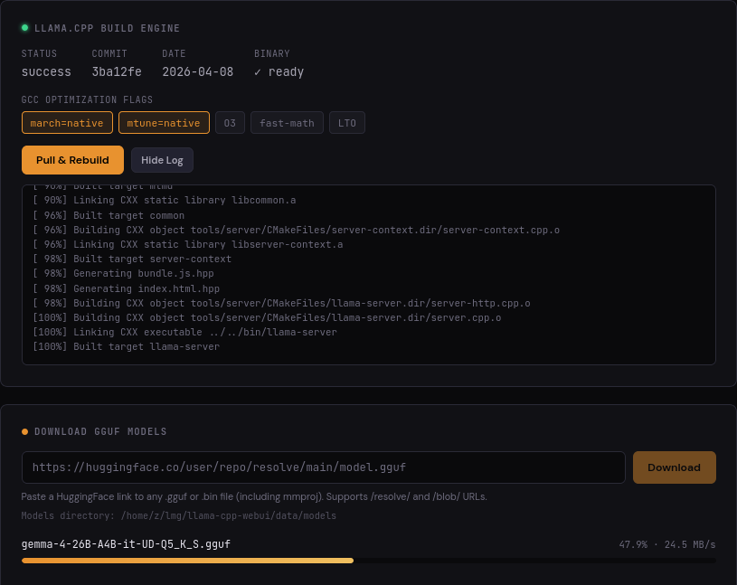Click the gemma-4-26B download progress bar

[369, 561]
